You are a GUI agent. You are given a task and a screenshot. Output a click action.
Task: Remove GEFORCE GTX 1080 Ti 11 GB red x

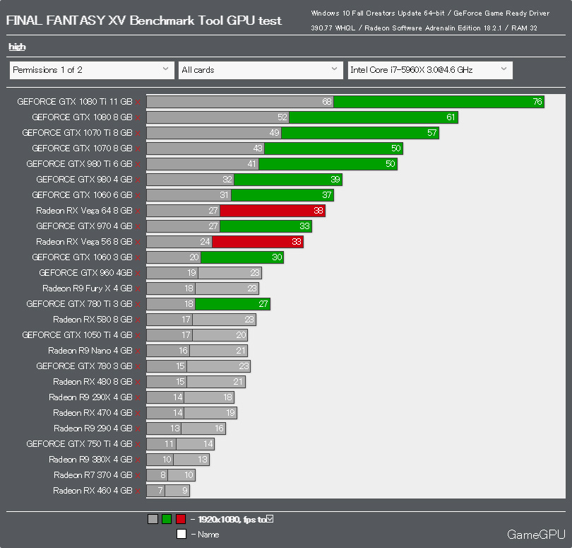[138, 103]
